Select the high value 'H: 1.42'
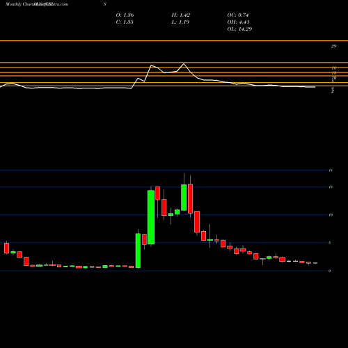This screenshot has width=348, height=348. [181, 15]
